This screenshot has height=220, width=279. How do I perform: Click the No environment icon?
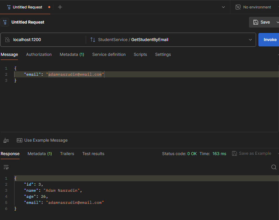click(x=238, y=7)
